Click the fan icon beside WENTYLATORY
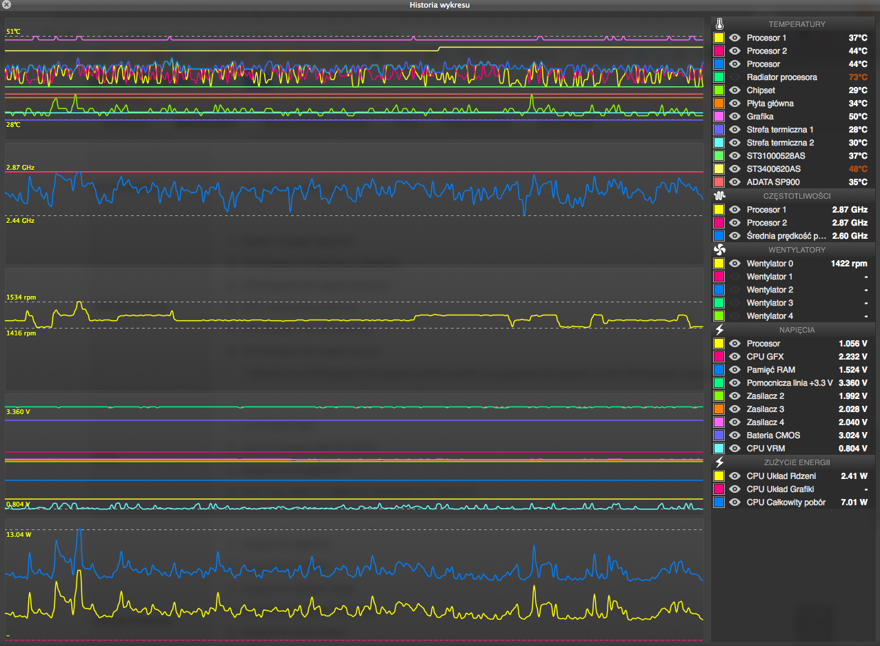 point(719,250)
